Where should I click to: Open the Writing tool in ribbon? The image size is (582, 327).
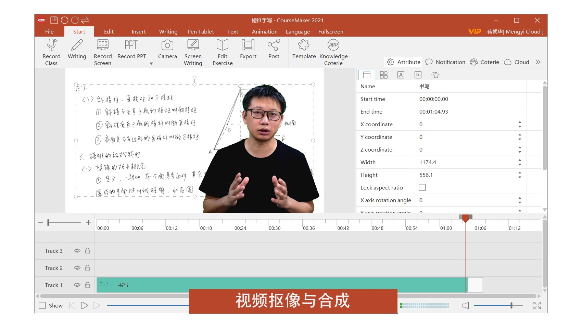77,49
